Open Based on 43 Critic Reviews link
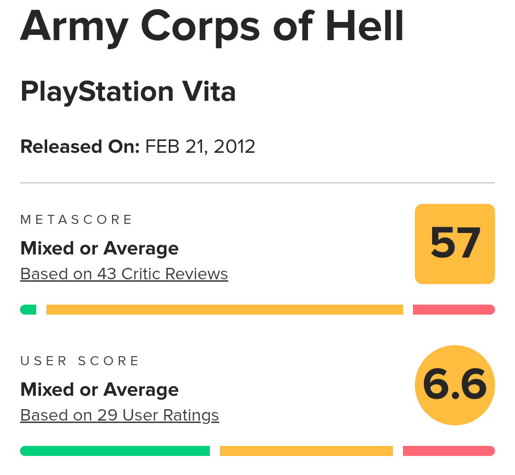 (x=124, y=274)
